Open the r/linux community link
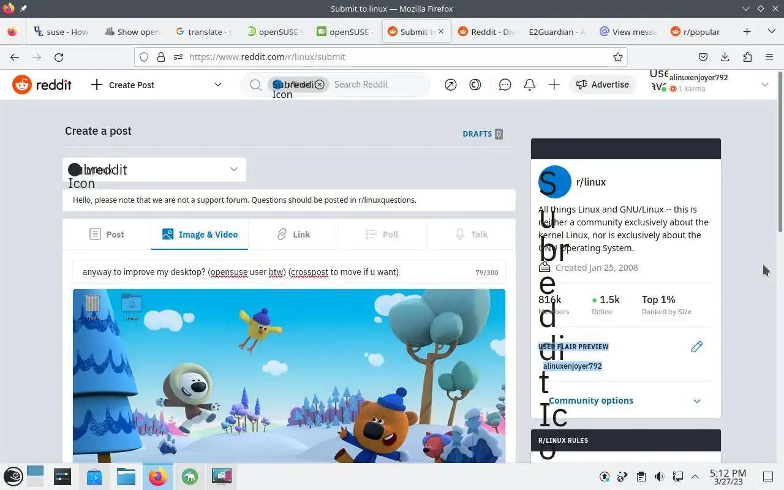Viewport: 784px width, 490px height. click(x=591, y=182)
